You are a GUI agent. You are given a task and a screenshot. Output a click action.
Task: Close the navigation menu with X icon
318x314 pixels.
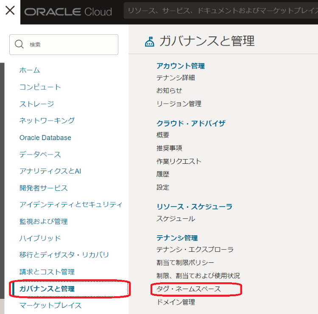[x=10, y=11]
